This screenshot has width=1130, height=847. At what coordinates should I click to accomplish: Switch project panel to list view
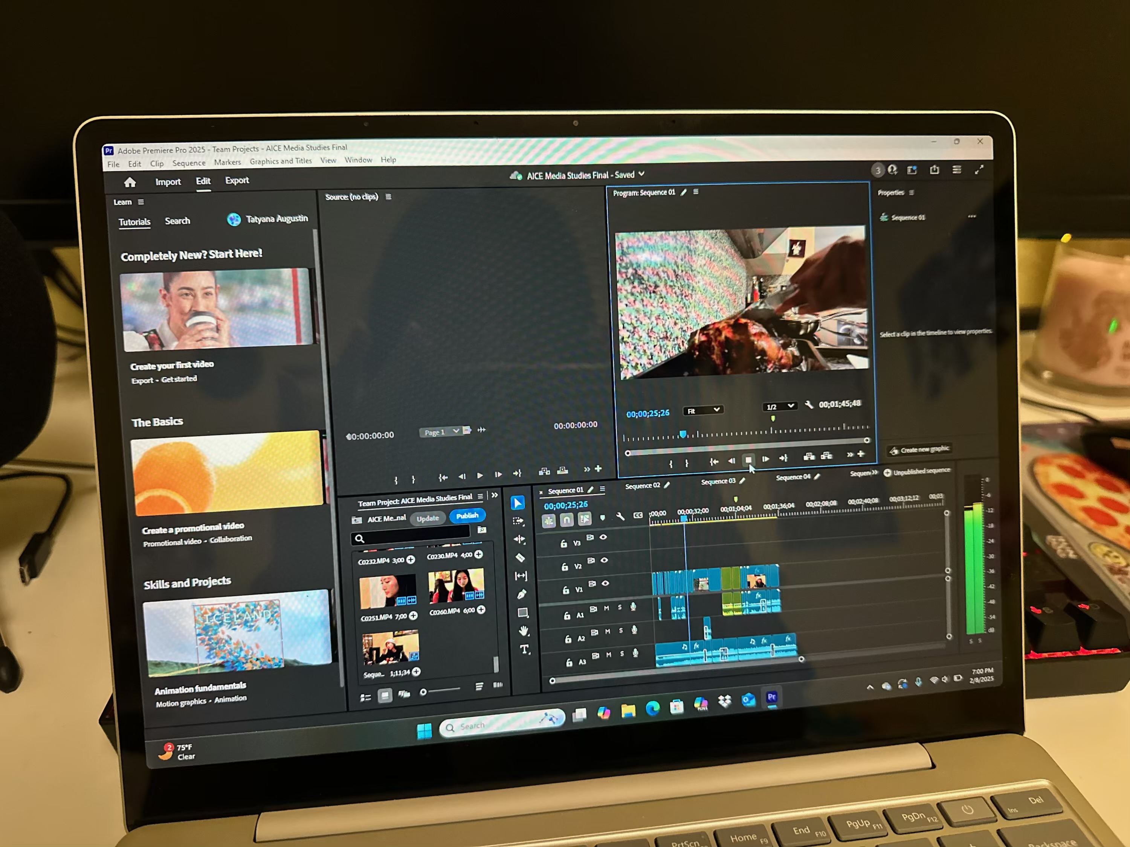pos(366,698)
